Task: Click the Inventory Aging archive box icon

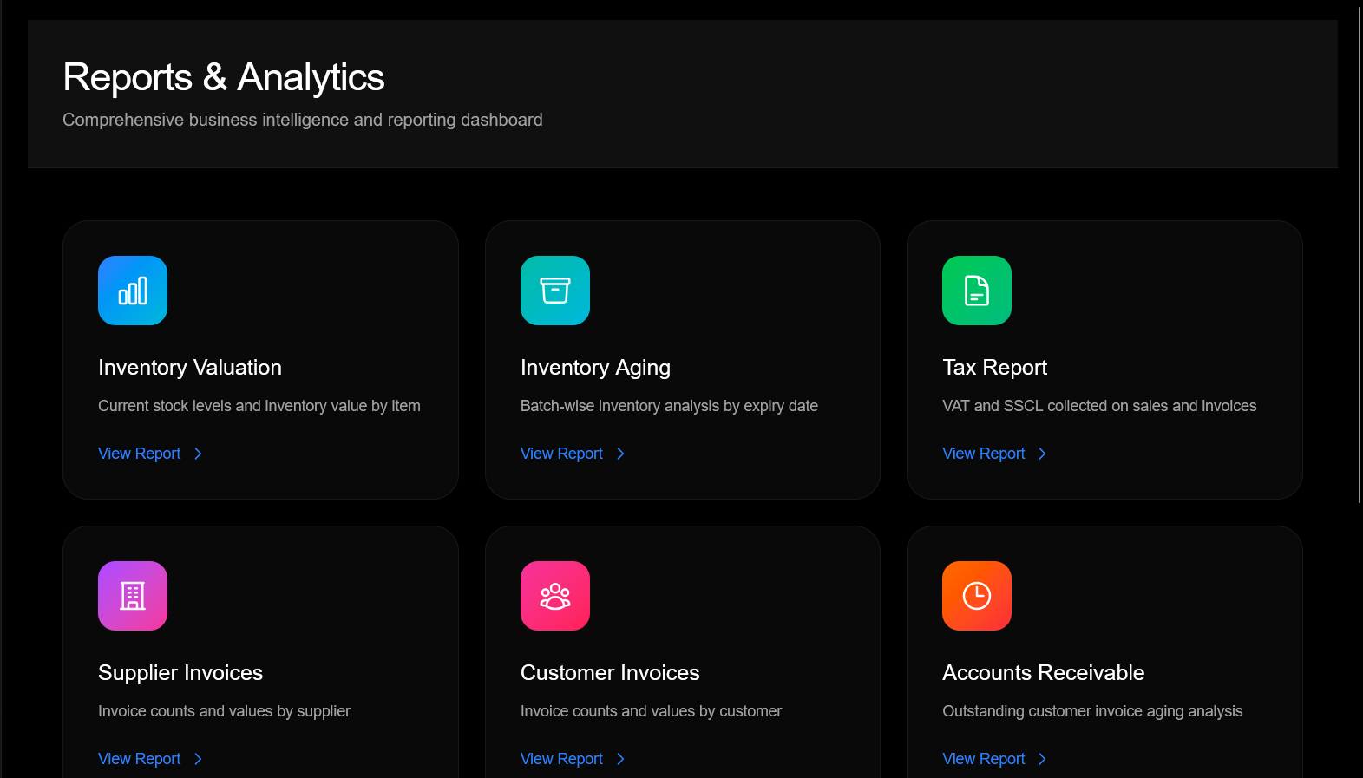Action: pyautogui.click(x=555, y=291)
